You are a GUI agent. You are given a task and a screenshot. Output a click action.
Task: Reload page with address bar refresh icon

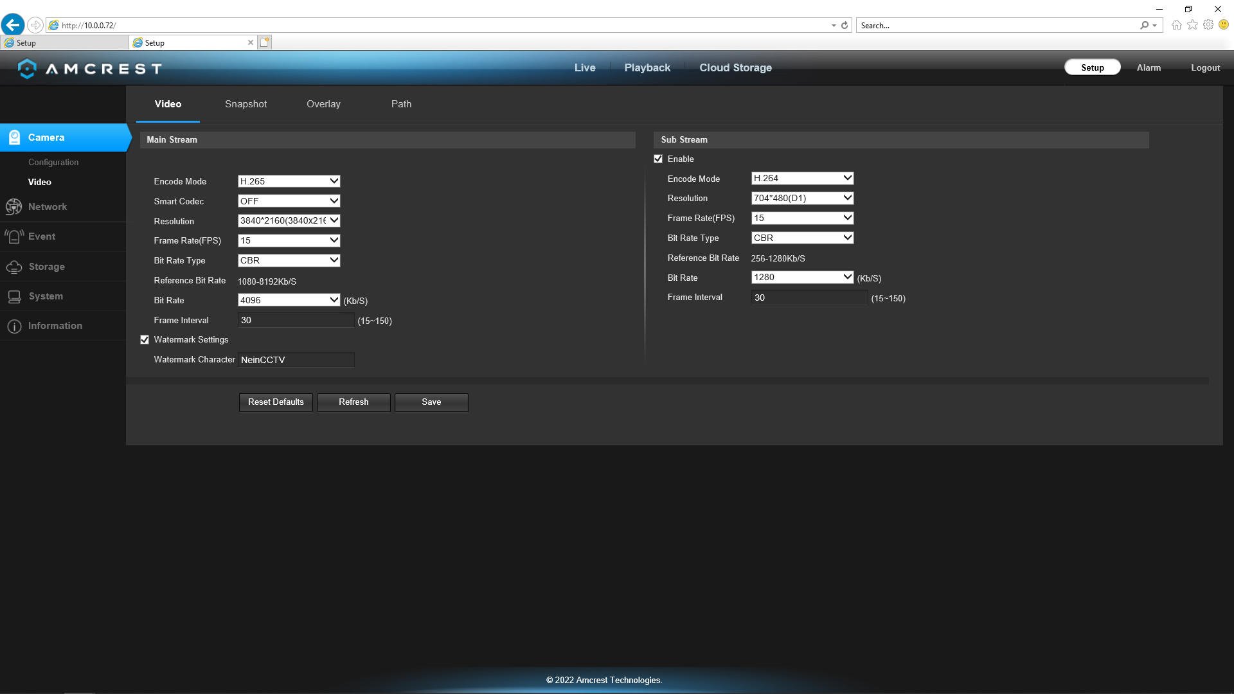[x=845, y=26]
